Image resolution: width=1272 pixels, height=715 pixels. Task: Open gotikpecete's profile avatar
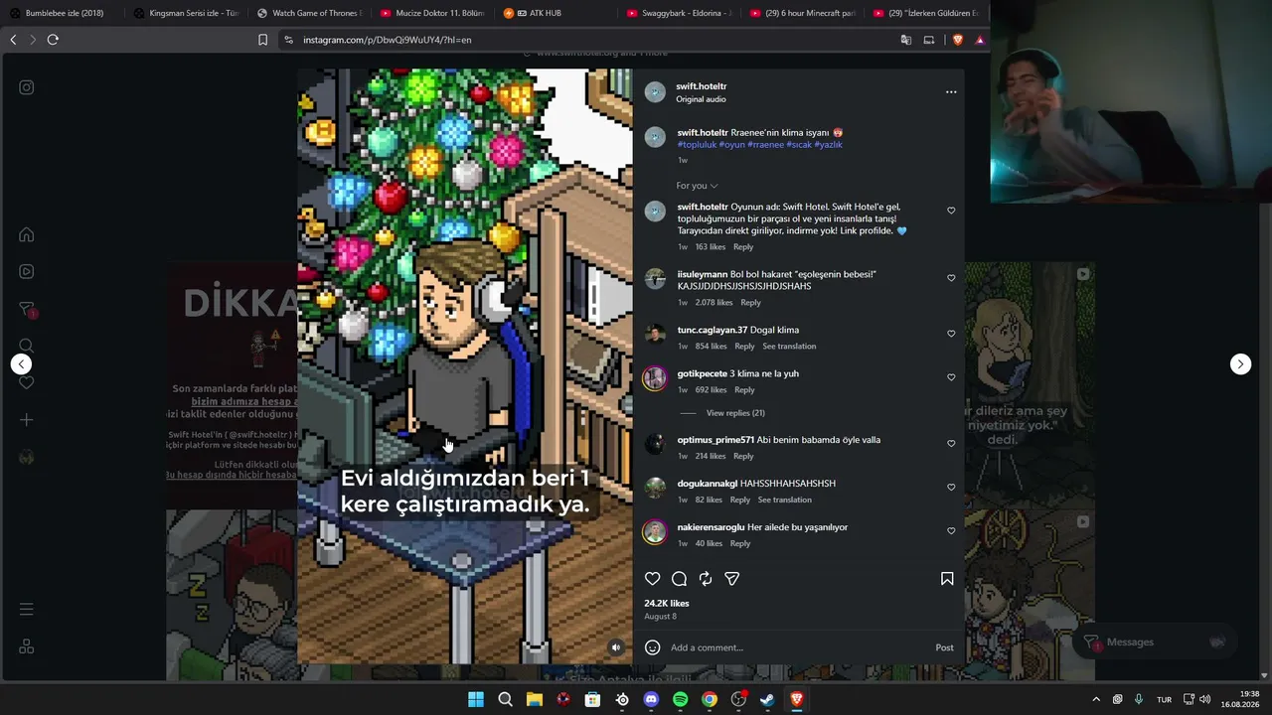coord(655,377)
